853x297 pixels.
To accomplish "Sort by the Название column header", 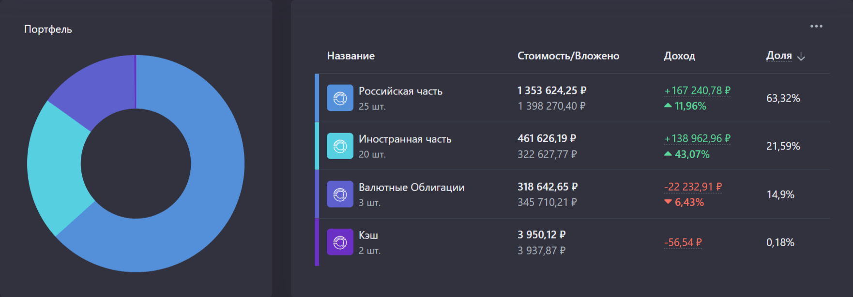I will (350, 56).
